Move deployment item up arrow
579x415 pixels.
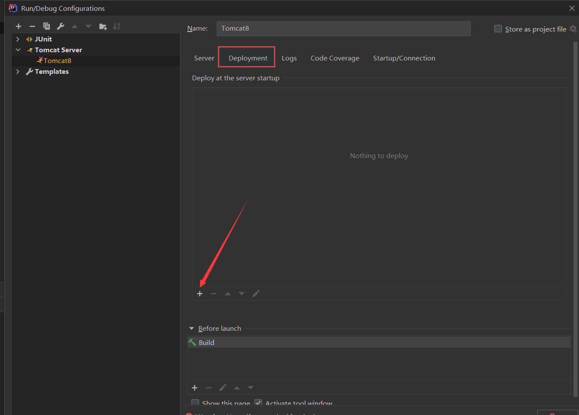(x=228, y=294)
